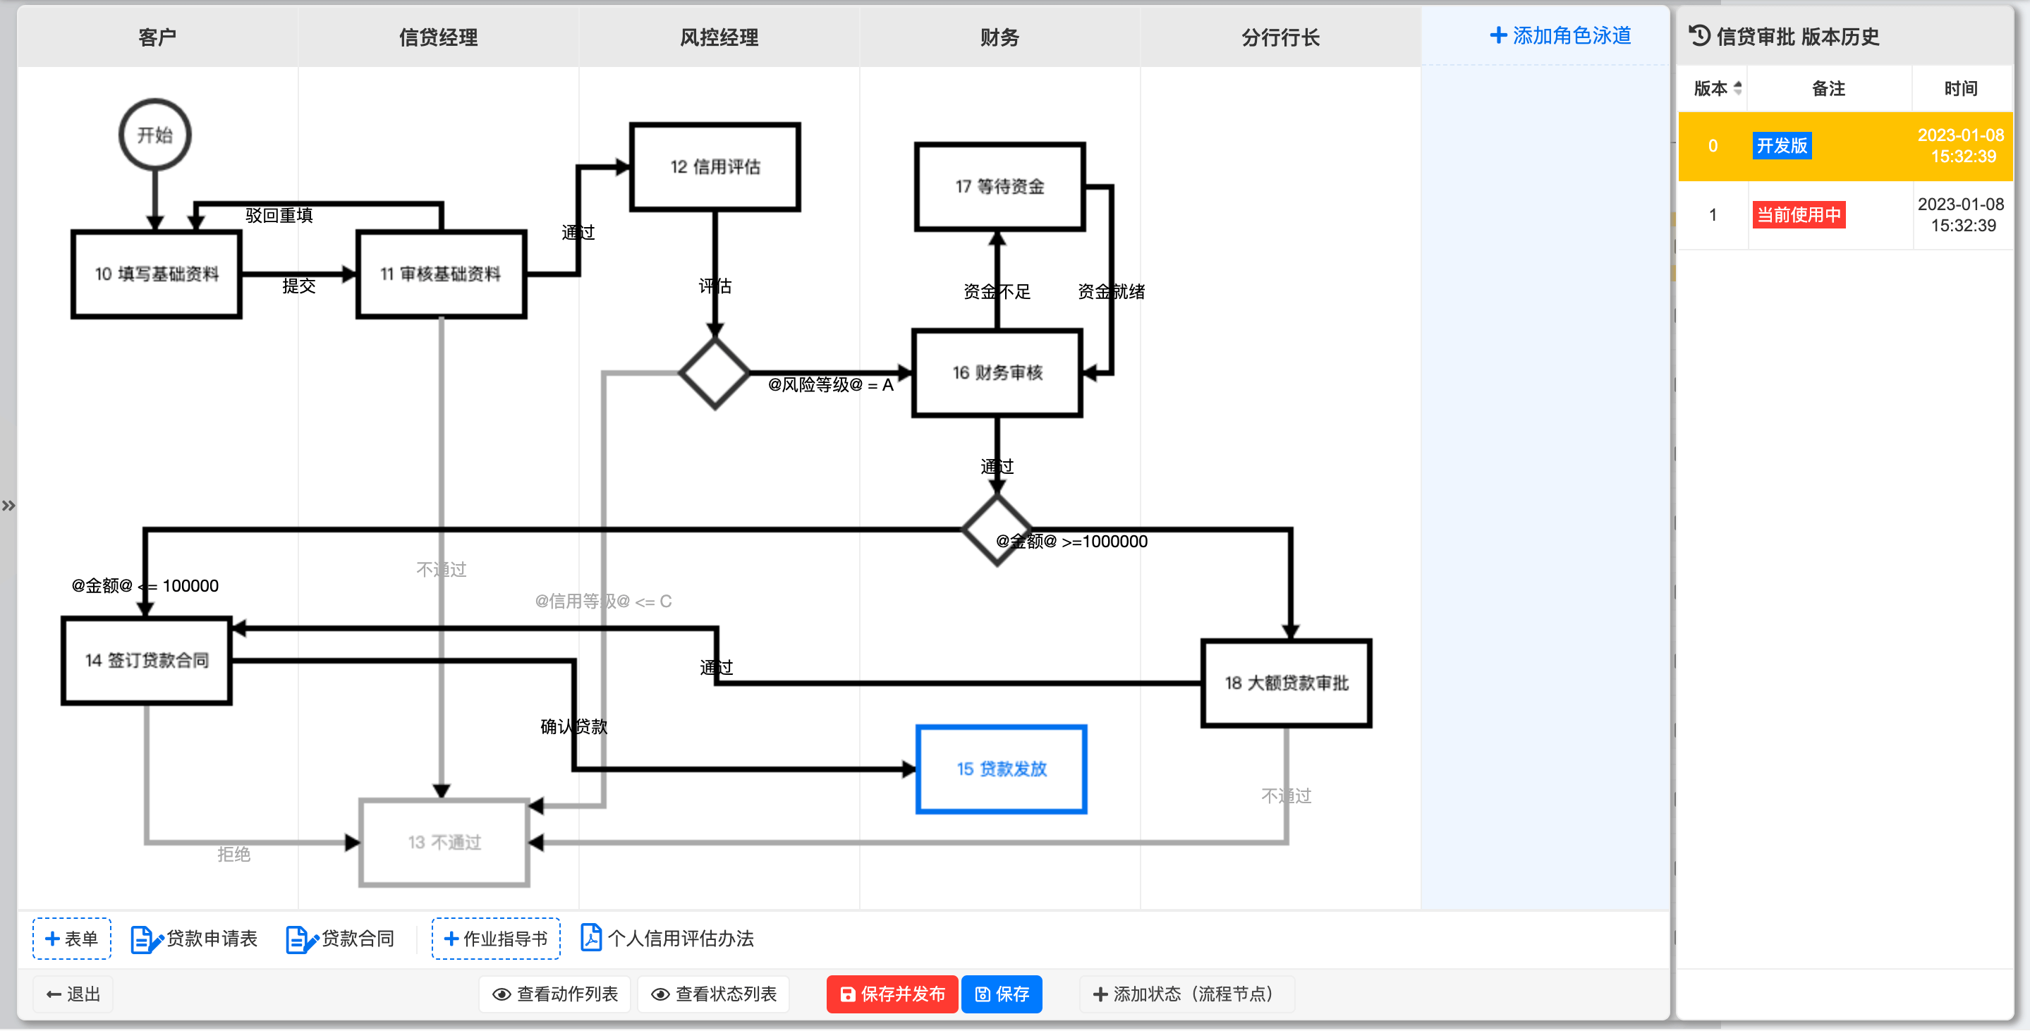The image size is (2030, 1031).
Task: Open 个人信用评估办法 PDF document
Action: click(x=667, y=938)
